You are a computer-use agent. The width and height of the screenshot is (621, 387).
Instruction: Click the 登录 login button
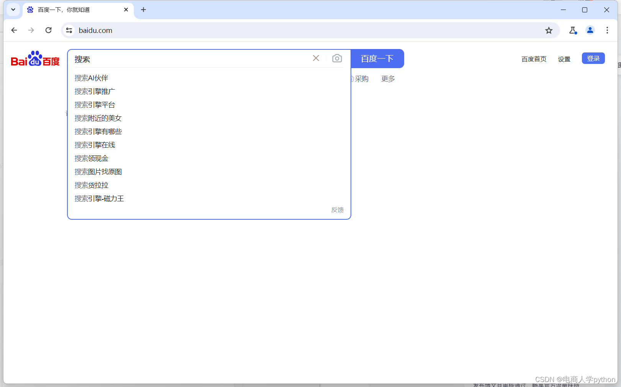click(593, 58)
